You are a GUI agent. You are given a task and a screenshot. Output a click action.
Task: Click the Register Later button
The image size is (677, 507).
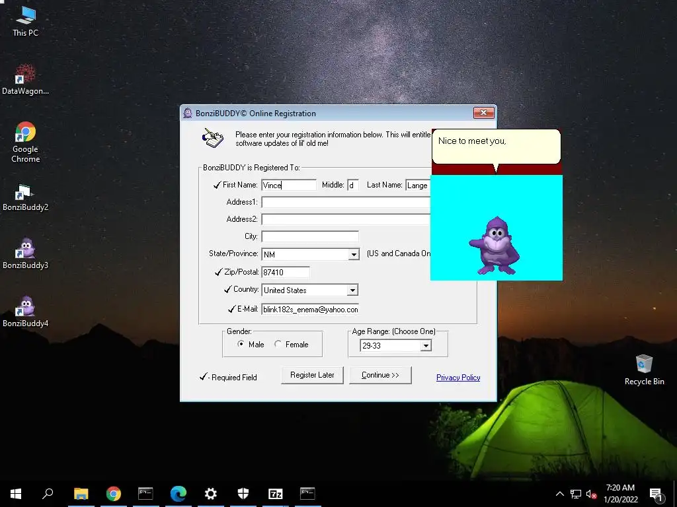point(312,375)
